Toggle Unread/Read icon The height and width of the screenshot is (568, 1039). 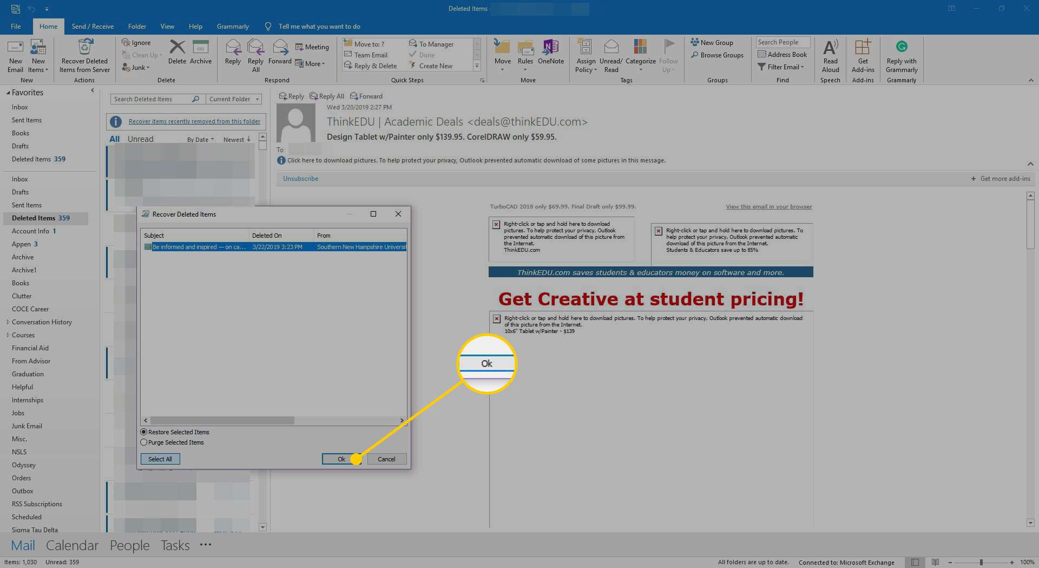click(x=611, y=47)
